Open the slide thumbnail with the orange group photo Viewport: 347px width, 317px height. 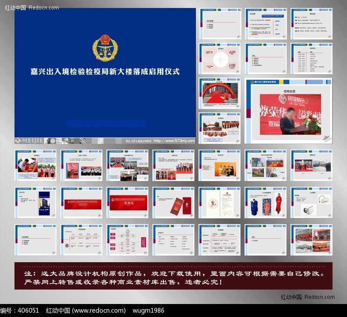tap(219, 165)
